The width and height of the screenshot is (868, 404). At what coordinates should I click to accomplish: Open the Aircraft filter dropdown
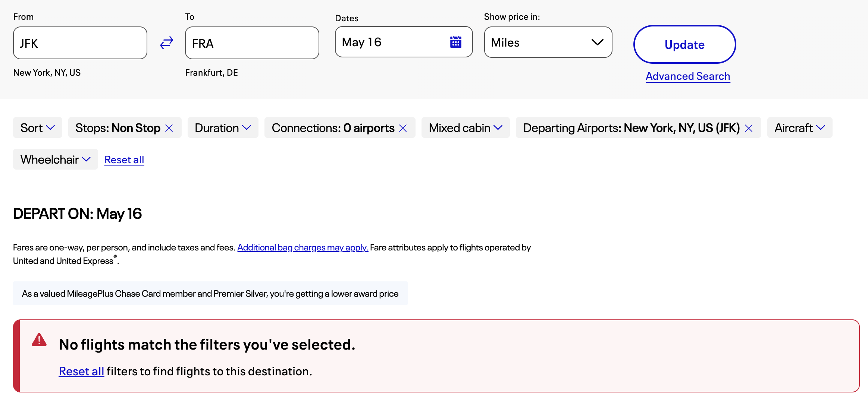[800, 128]
